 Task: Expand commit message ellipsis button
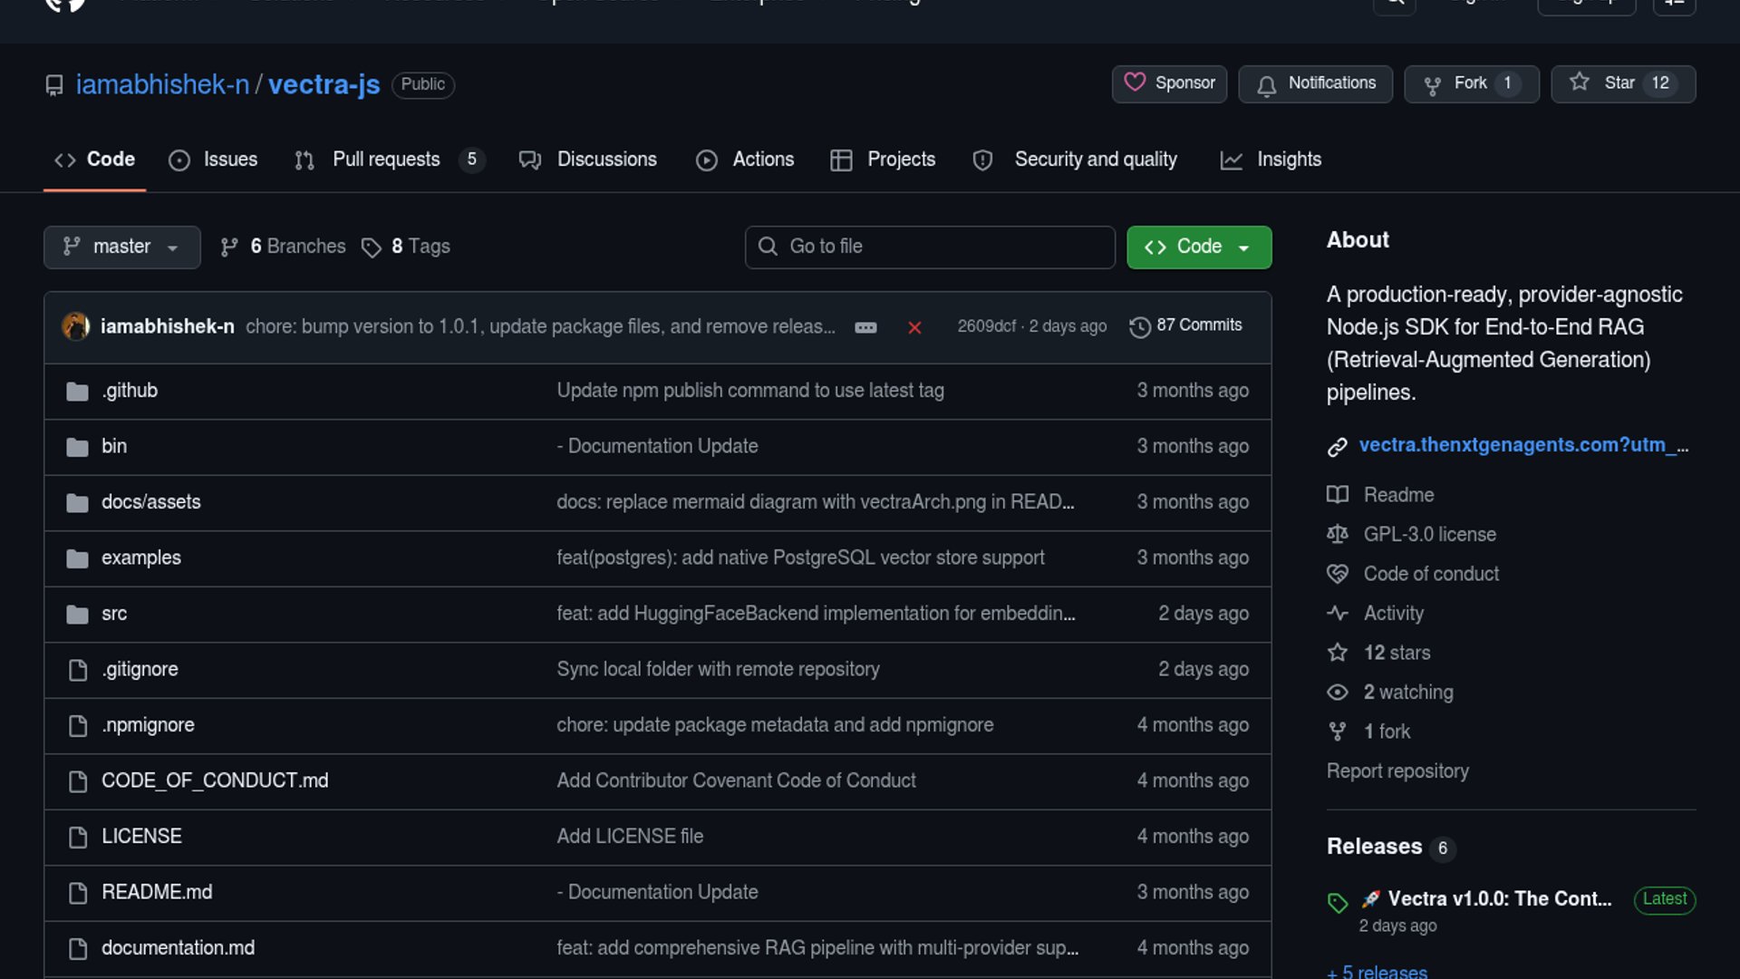[865, 327]
